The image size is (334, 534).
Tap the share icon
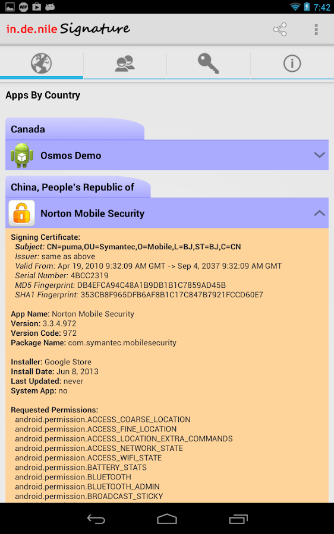pyautogui.click(x=280, y=30)
